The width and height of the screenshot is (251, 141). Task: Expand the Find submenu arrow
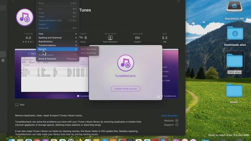pos(76,34)
